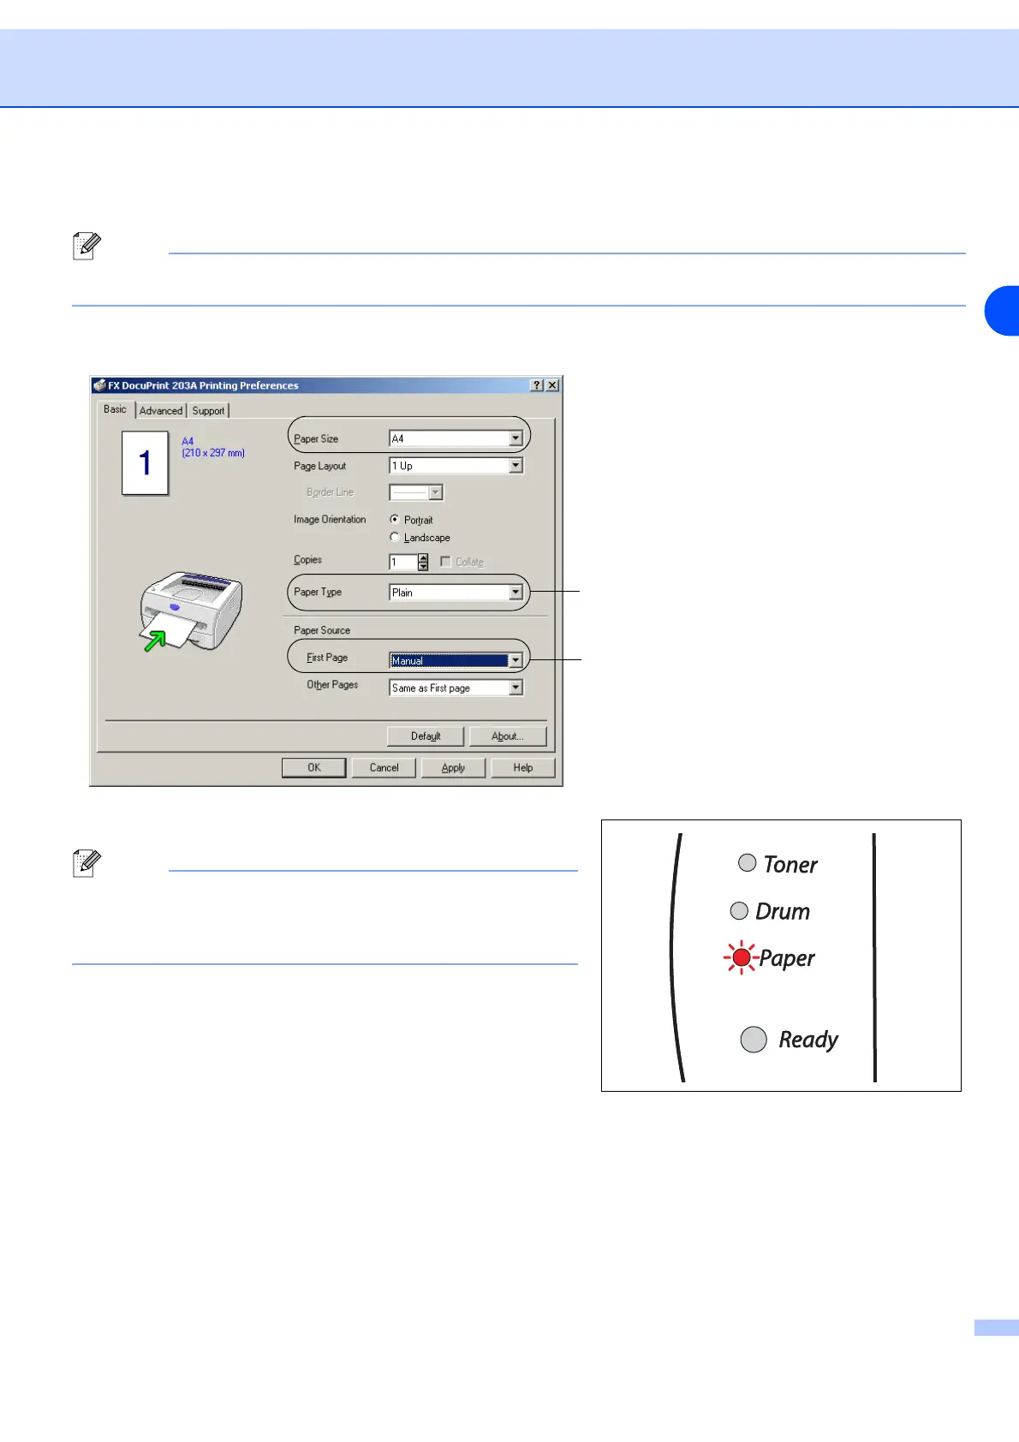Viewport: 1019px width, 1442px height.
Task: Expand the Page Layout dropdown showing 1 Up
Action: click(x=456, y=466)
